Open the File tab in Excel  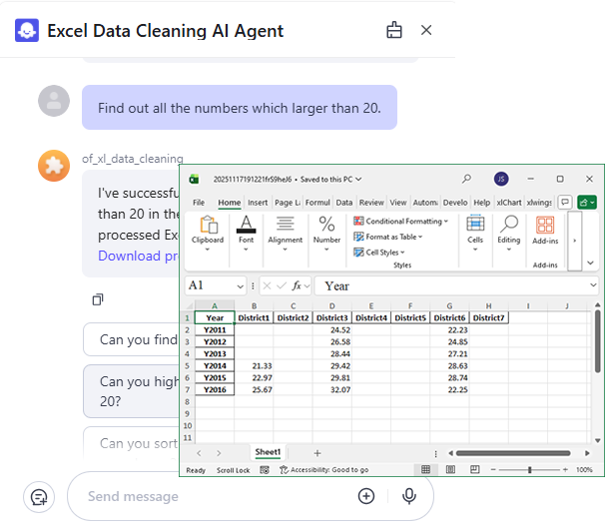coord(199,203)
